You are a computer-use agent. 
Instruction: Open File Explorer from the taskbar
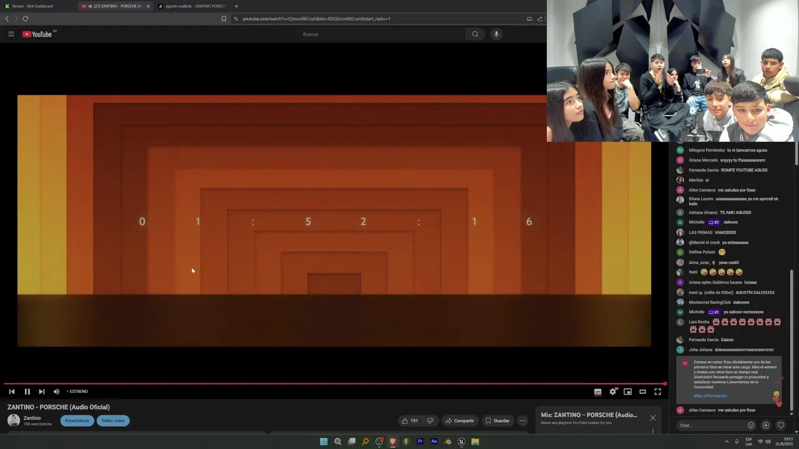[x=475, y=442]
